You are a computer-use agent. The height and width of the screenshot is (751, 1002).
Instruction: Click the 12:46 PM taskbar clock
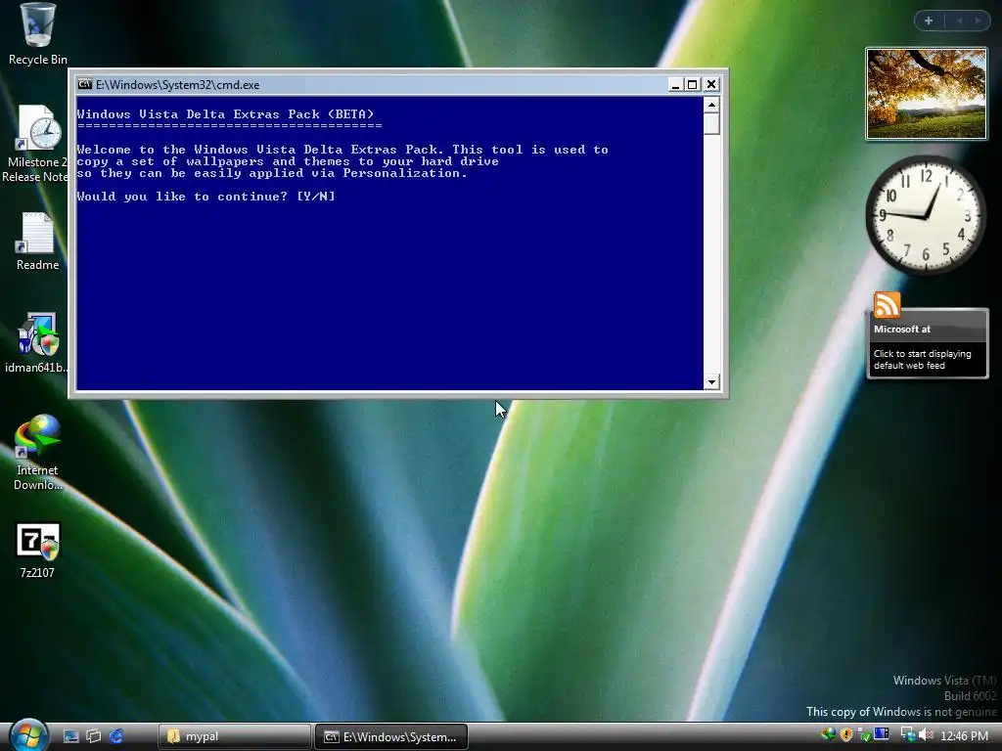964,736
